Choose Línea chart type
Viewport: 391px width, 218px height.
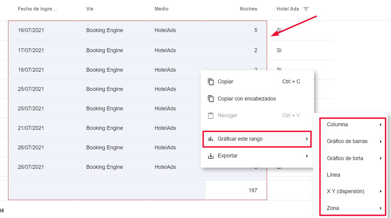333,175
